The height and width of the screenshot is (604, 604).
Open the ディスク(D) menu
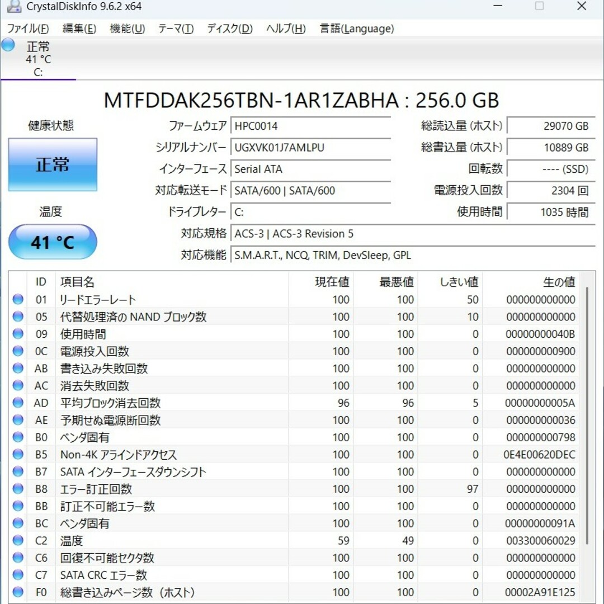click(230, 29)
